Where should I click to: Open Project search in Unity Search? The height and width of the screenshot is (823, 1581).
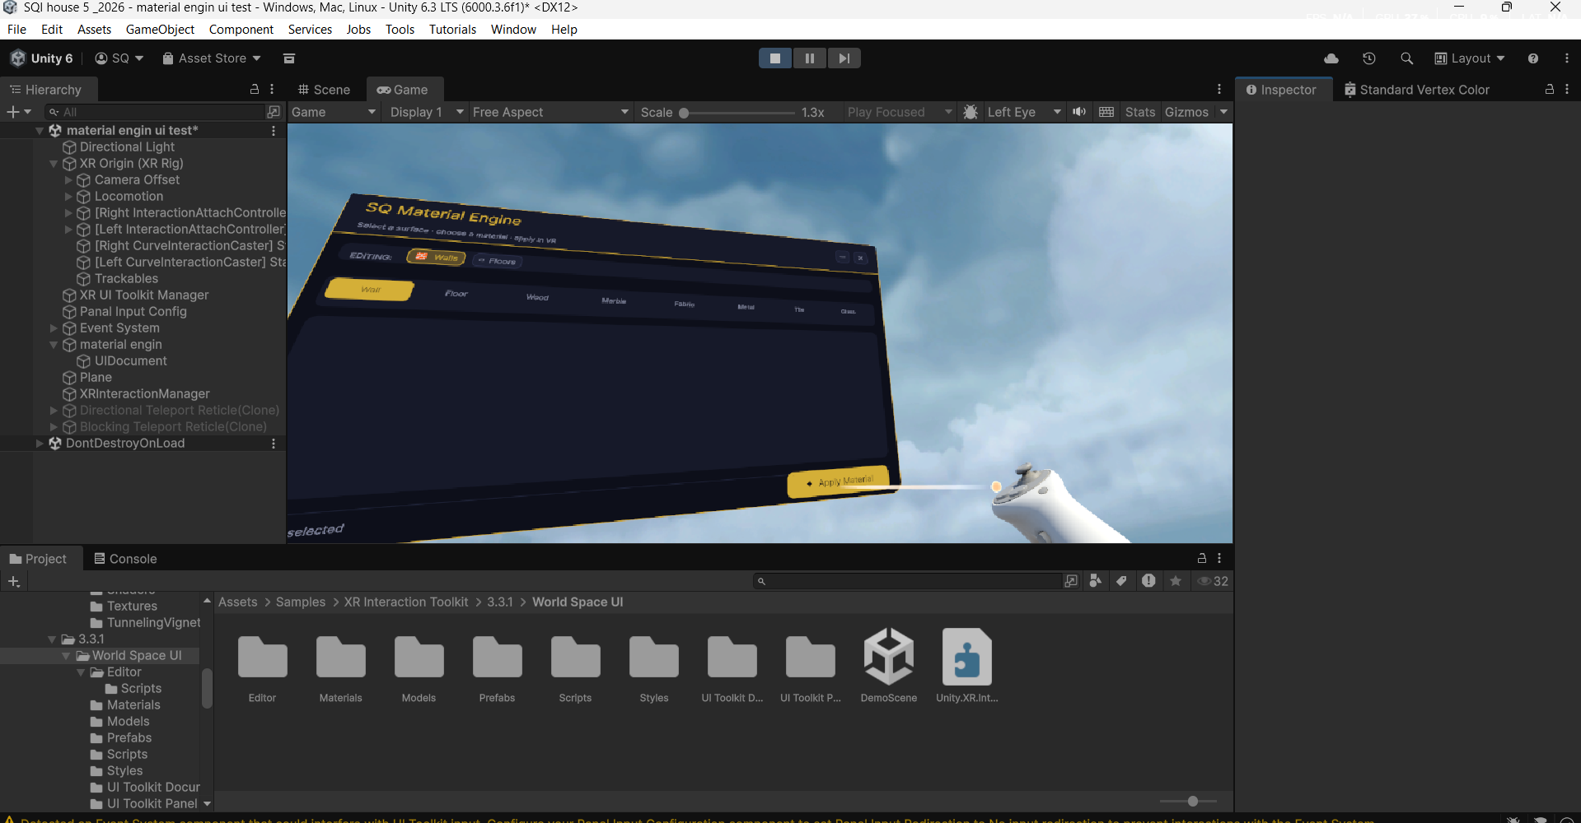pyautogui.click(x=1071, y=581)
